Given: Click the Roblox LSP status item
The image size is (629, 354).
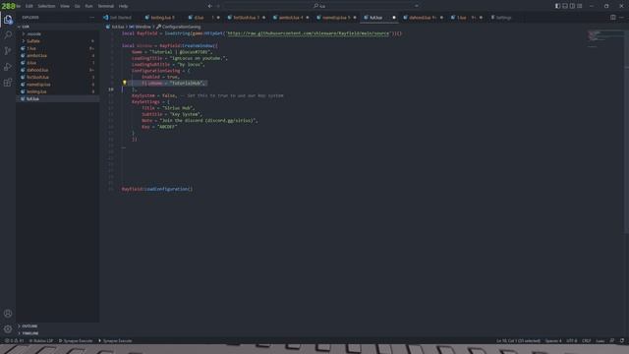Looking at the screenshot, I should pyautogui.click(x=41, y=341).
